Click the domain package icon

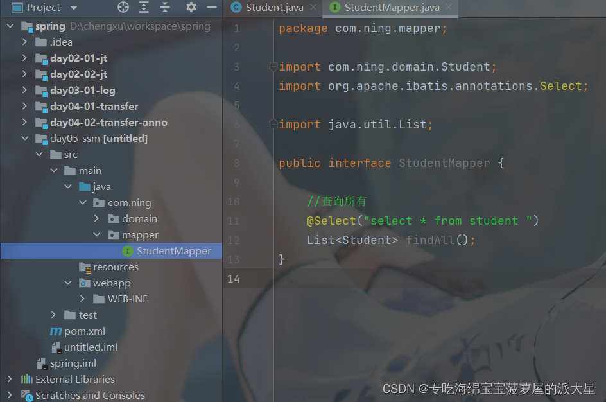[x=113, y=219]
